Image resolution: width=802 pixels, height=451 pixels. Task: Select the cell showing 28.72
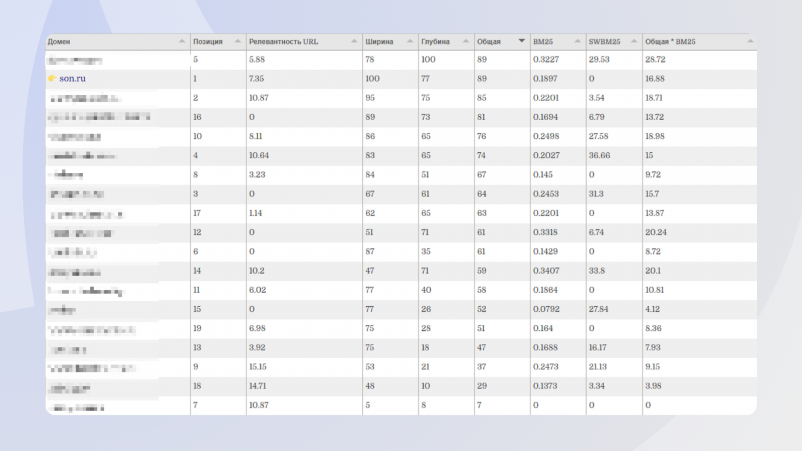coord(655,59)
